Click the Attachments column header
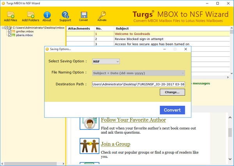Screen dimensions: 234x166 tap(79, 28)
